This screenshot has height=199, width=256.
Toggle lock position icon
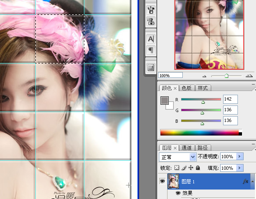(x=191, y=168)
